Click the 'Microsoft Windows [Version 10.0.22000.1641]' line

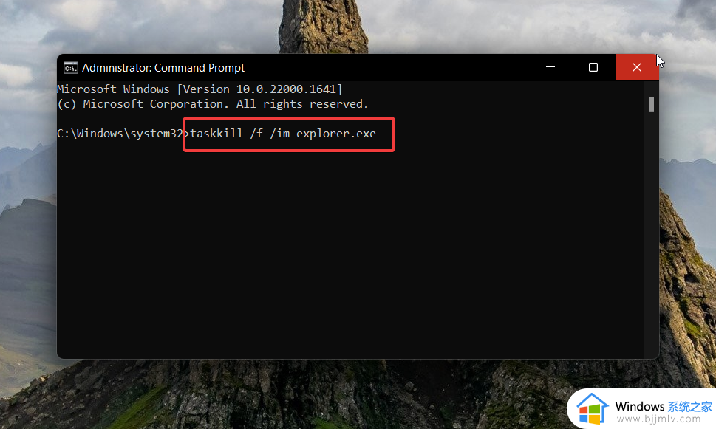[200, 89]
